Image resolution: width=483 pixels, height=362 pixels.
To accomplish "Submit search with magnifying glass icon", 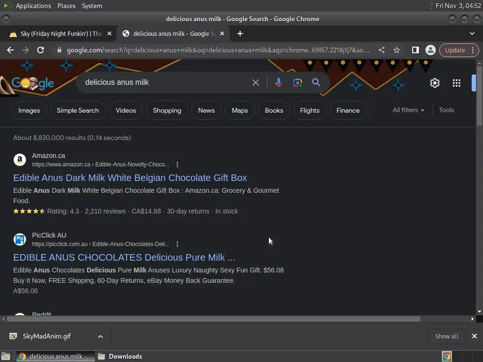I will pos(316,82).
